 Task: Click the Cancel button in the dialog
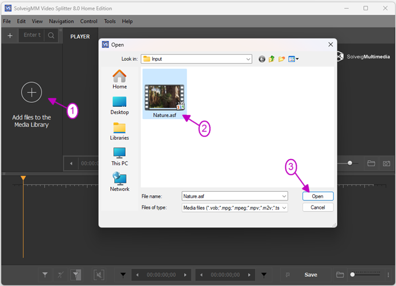[318, 207]
